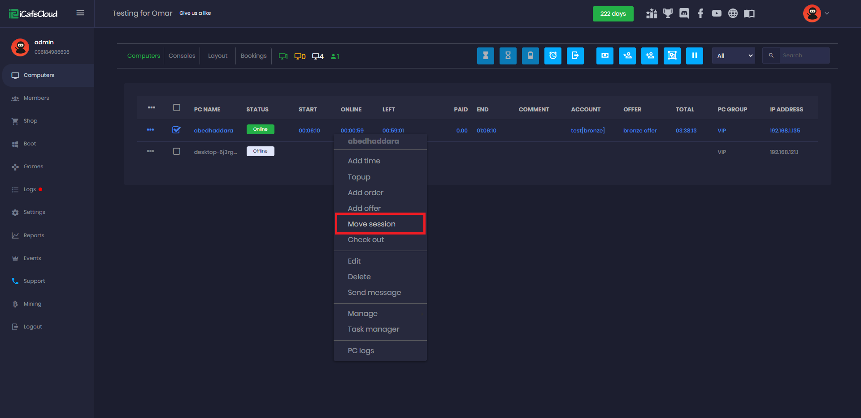Choose Check out in context menu
This screenshot has width=861, height=418.
point(365,239)
